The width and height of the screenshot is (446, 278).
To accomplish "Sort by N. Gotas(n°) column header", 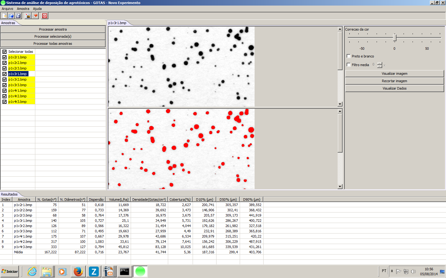I will (x=47, y=200).
